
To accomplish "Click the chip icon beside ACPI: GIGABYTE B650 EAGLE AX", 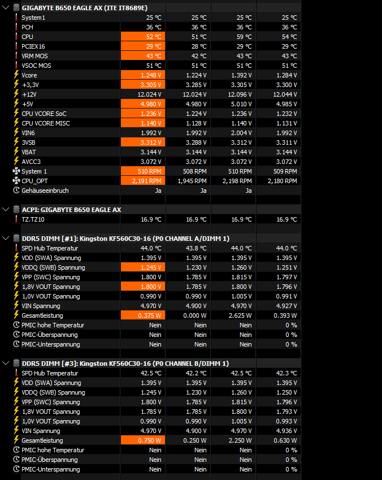I will [16, 209].
